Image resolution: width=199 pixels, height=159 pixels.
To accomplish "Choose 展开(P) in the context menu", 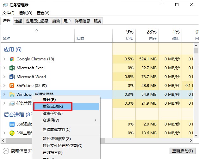I will click(66, 100).
